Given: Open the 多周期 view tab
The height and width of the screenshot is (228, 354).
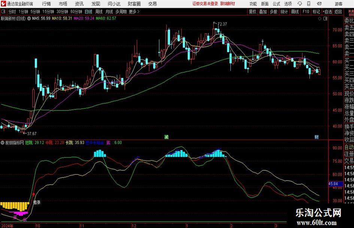Looking at the screenshot, I should 121,12.
